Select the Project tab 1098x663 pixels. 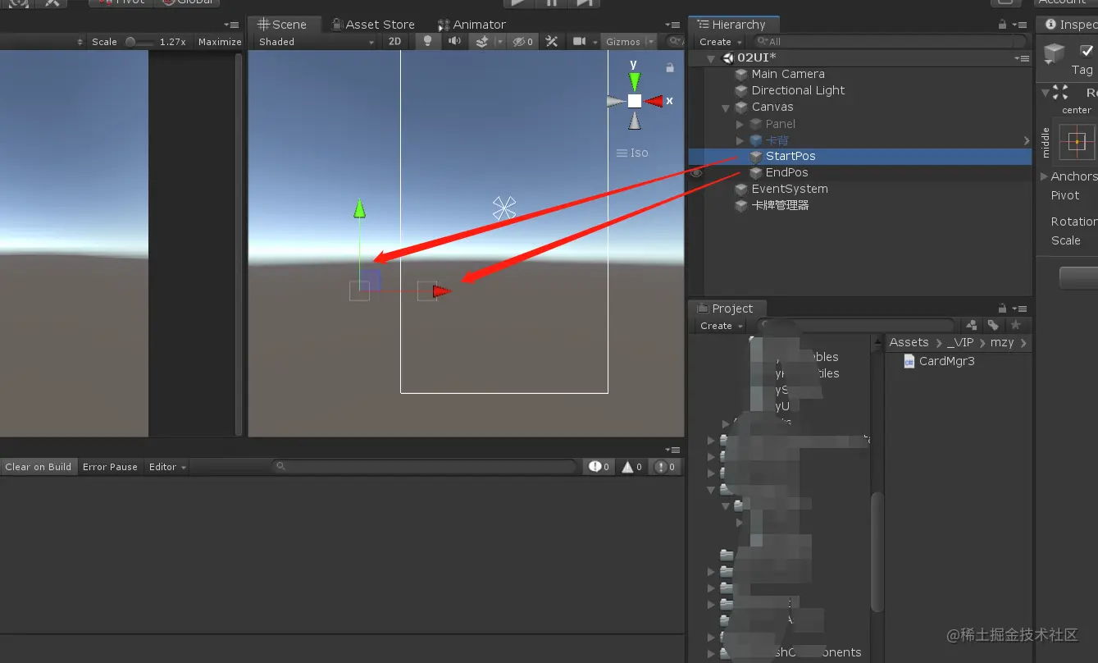point(726,309)
